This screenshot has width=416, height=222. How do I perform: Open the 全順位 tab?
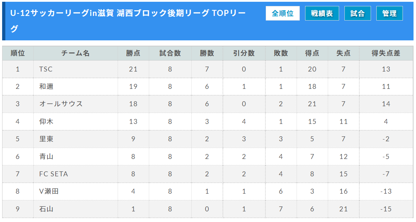[282, 13]
